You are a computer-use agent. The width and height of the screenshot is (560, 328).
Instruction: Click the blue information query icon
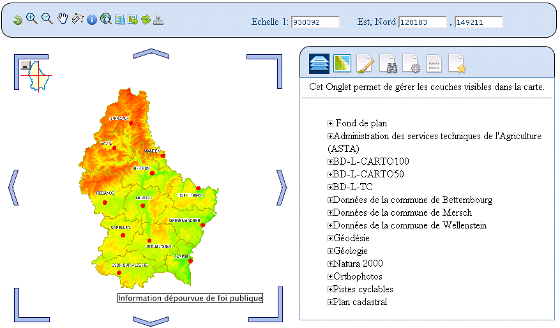click(92, 20)
